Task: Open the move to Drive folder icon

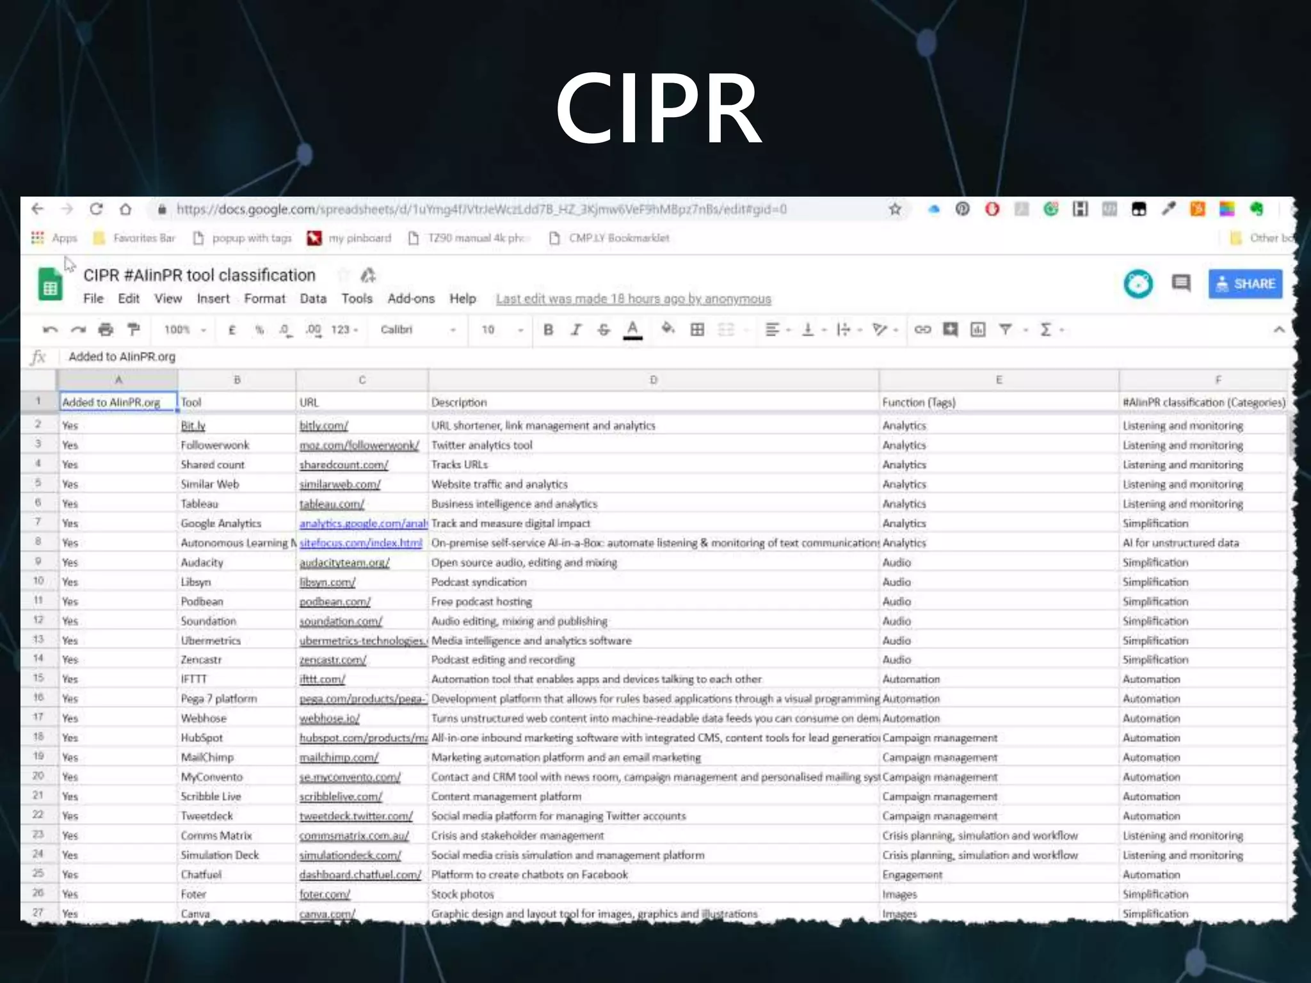Action: (368, 275)
